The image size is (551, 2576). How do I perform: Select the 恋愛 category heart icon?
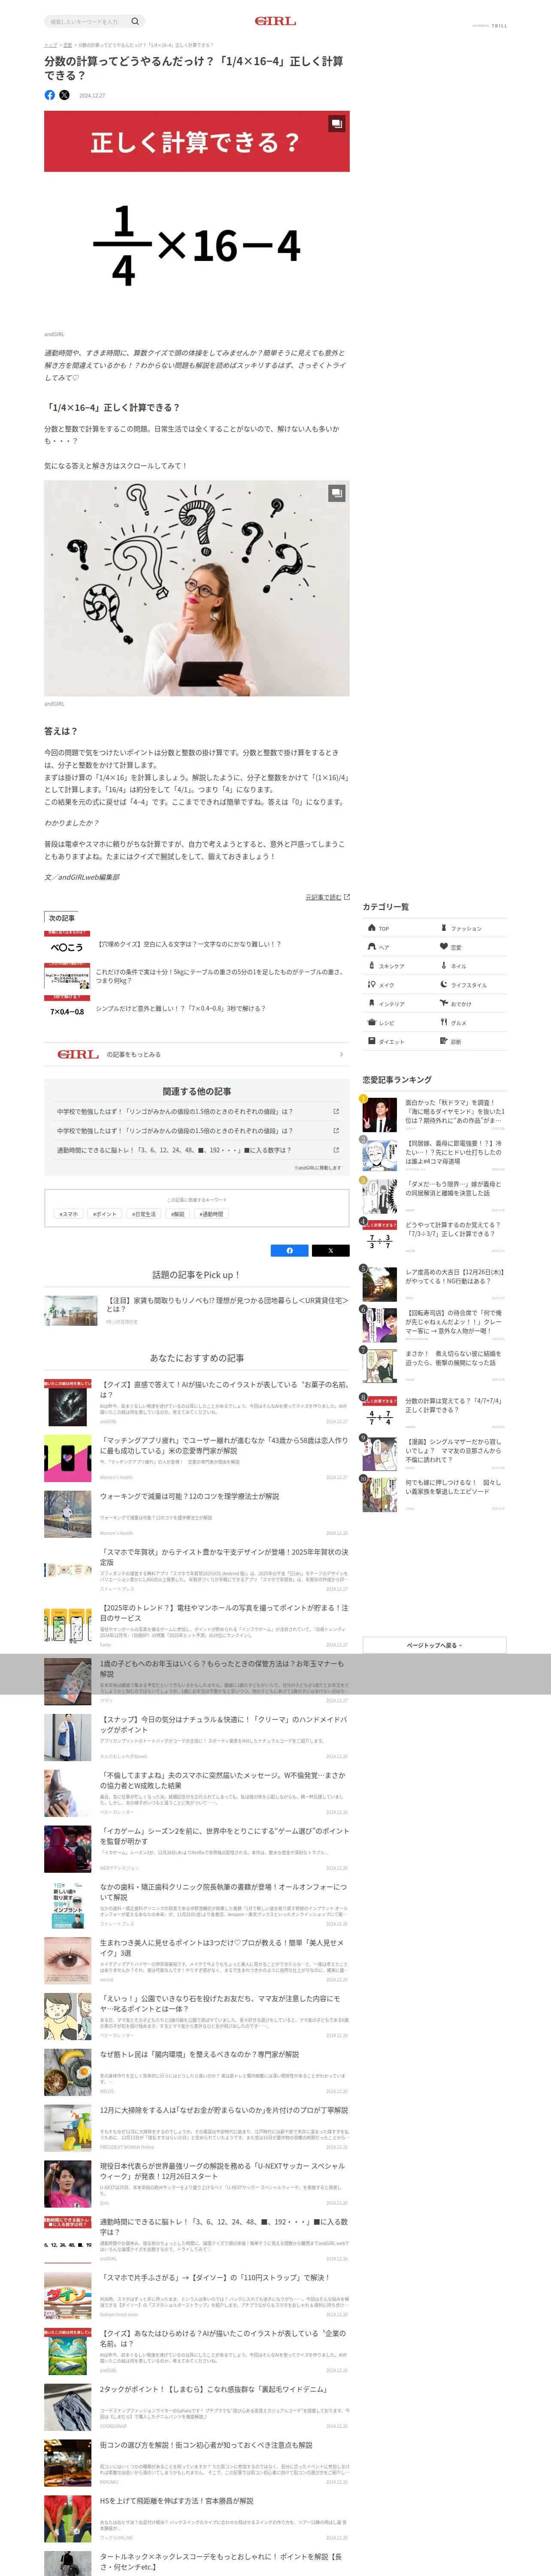pyautogui.click(x=444, y=947)
